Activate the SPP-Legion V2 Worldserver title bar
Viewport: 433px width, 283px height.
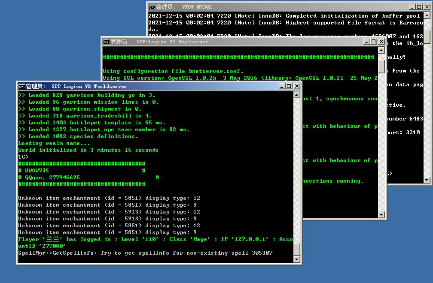[149, 86]
